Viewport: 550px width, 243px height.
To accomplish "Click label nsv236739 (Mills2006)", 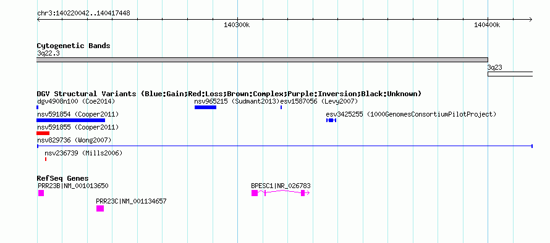I will click(83, 153).
